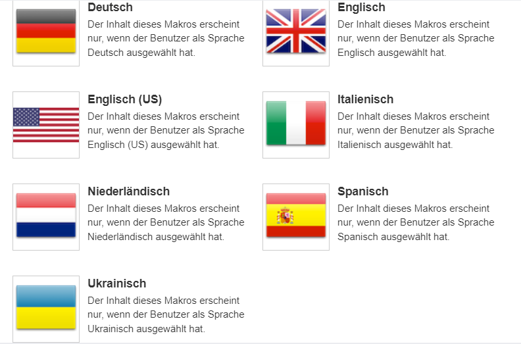Click the Spanish flag icon
Image resolution: width=521 pixels, height=344 pixels.
coord(296,216)
